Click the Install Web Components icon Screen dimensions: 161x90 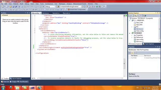pos(69,9)
